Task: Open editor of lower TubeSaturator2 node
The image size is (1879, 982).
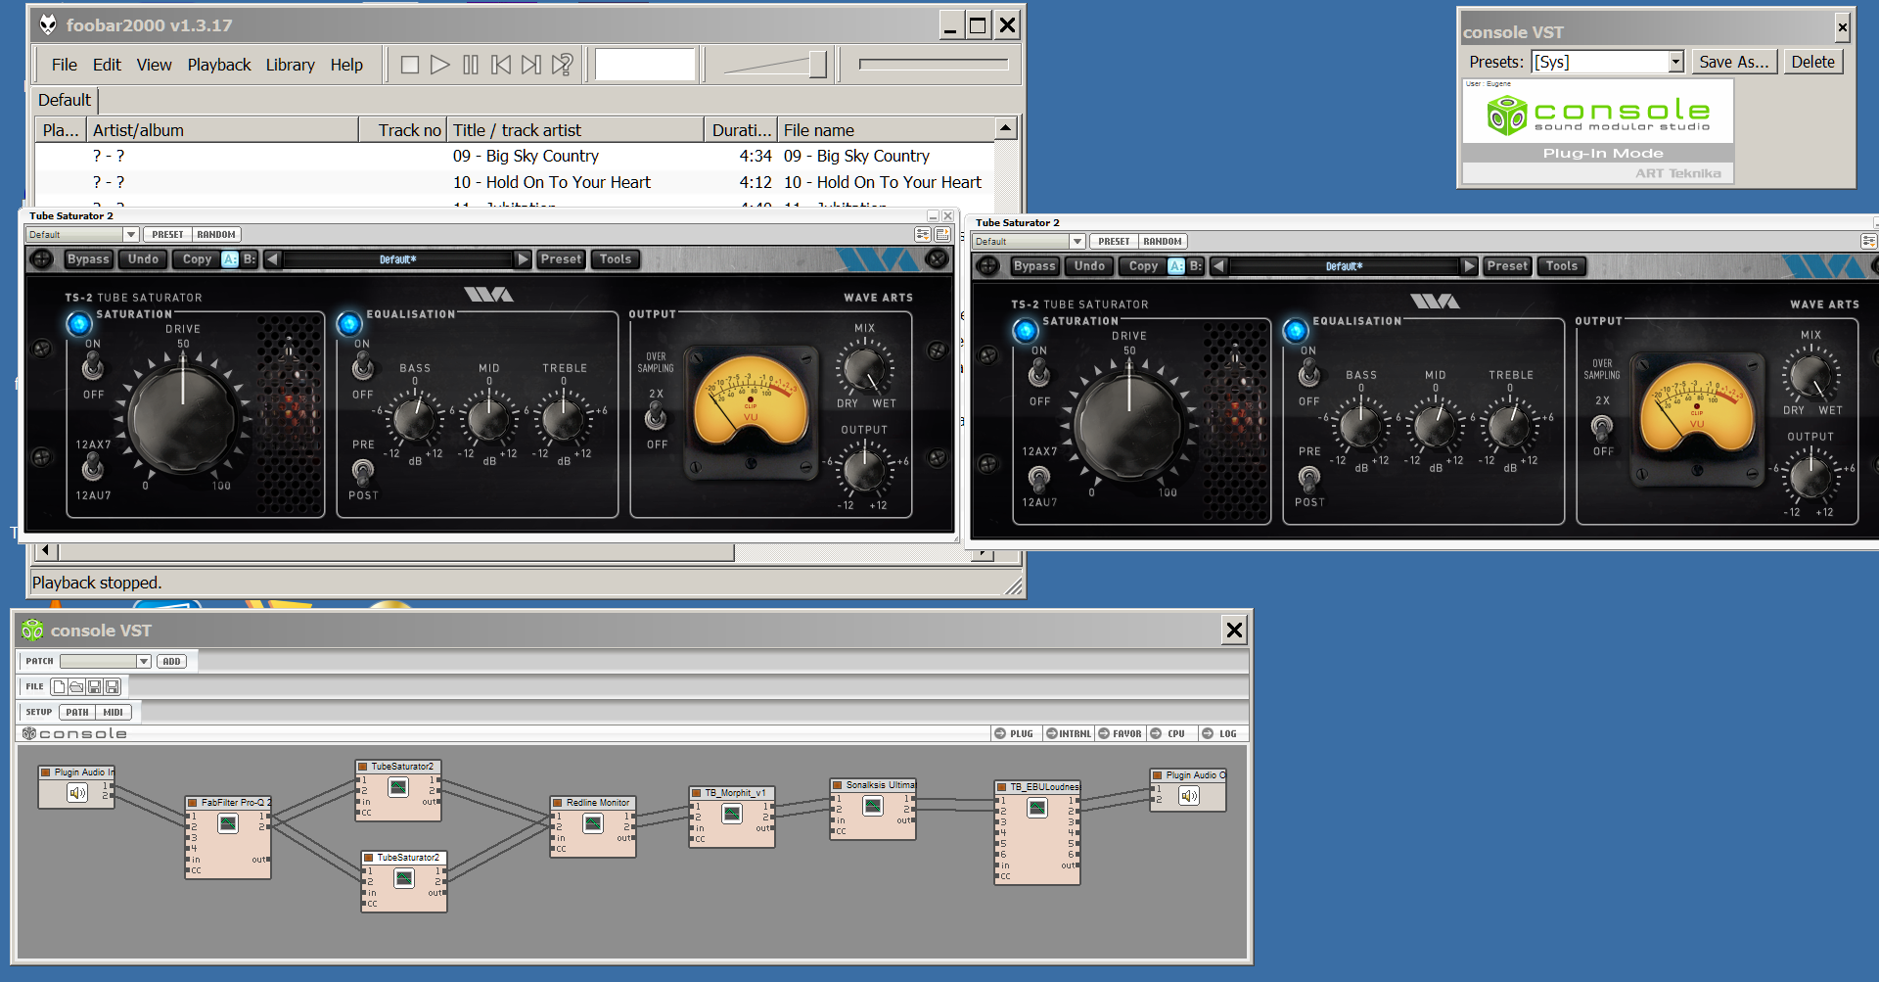Action: (404, 878)
